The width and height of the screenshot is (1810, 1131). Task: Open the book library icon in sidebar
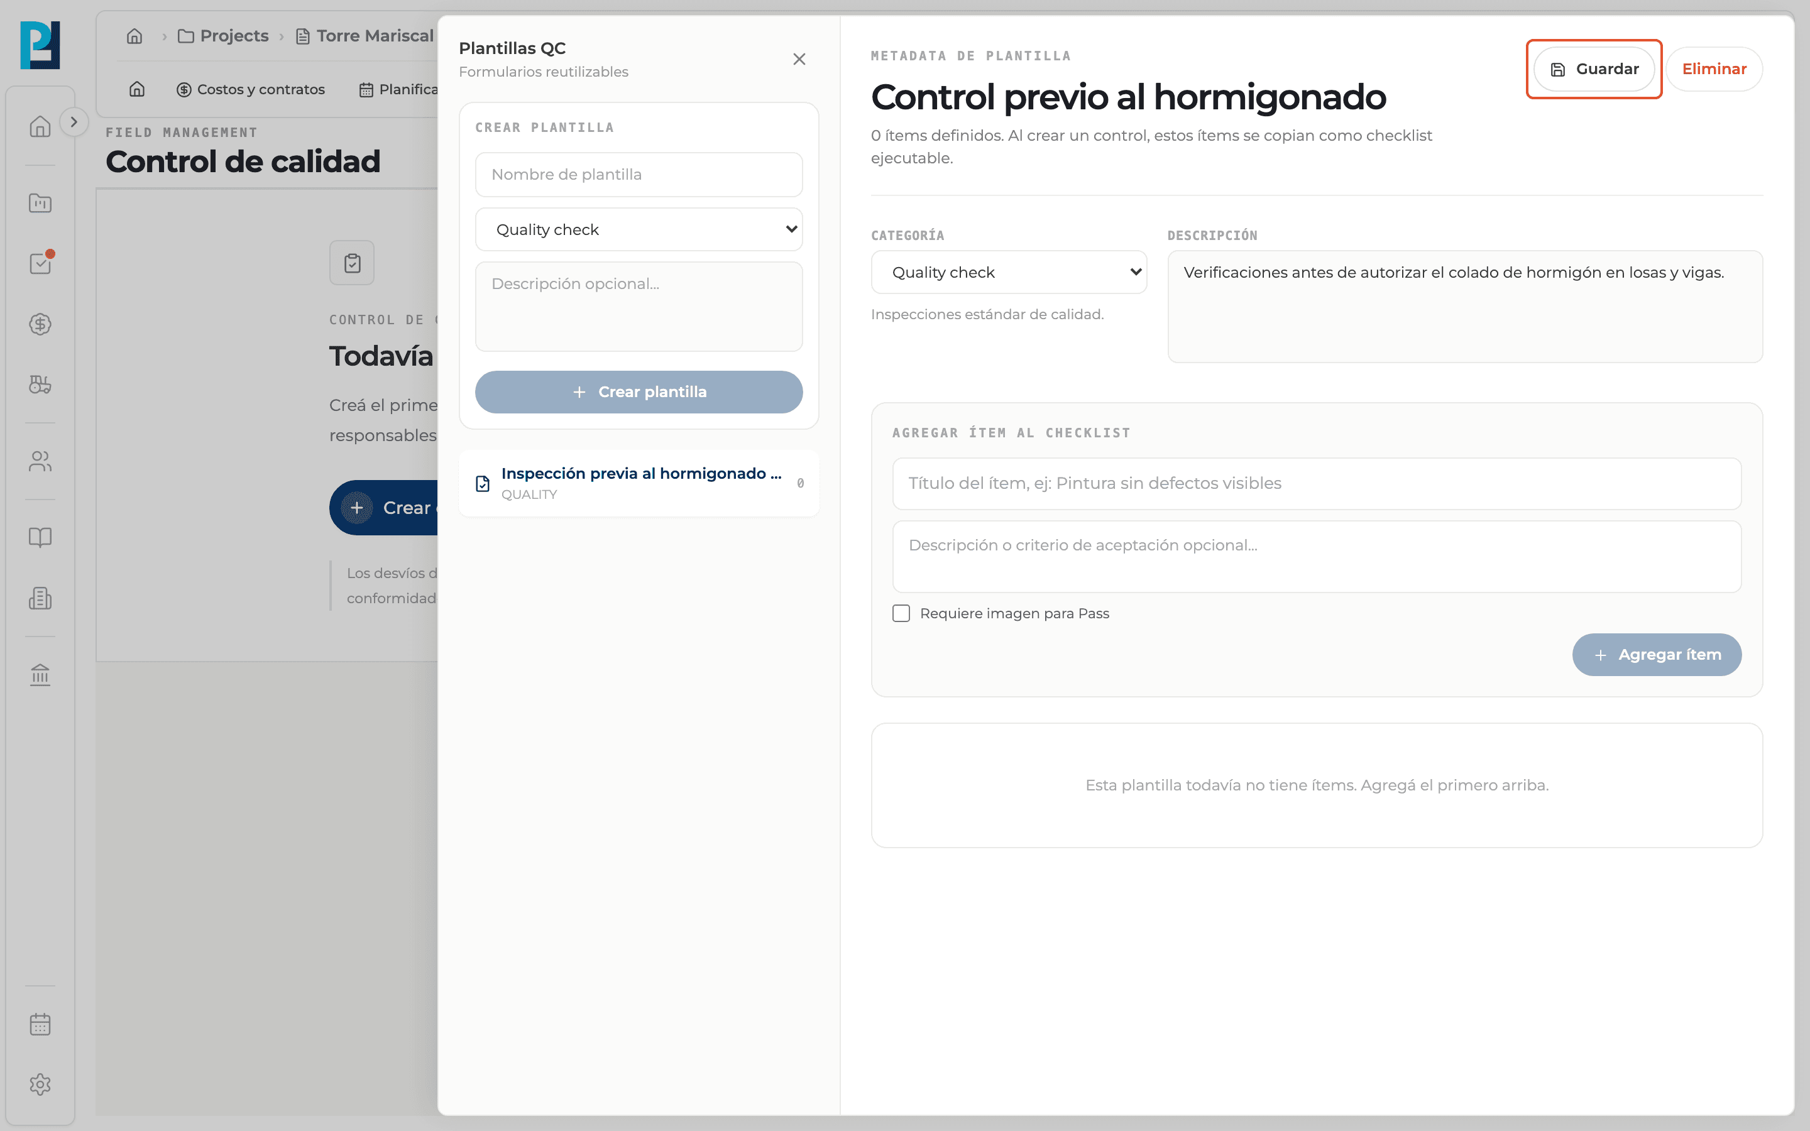[40, 537]
